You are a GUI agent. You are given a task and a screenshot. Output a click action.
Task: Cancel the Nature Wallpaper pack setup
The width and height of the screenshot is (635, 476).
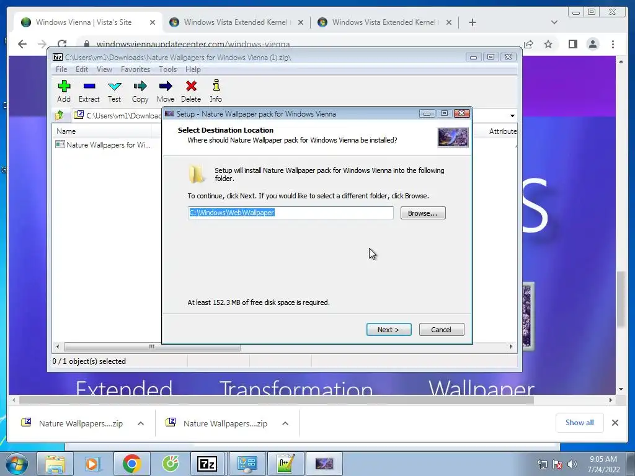pyautogui.click(x=442, y=330)
